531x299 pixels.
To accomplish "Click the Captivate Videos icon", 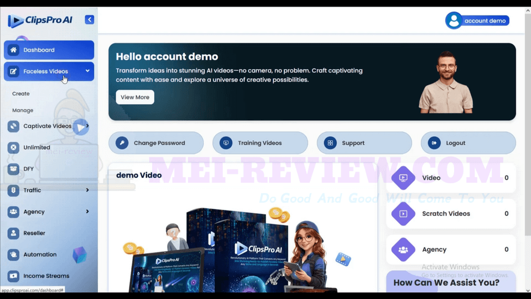I will pos(13,126).
